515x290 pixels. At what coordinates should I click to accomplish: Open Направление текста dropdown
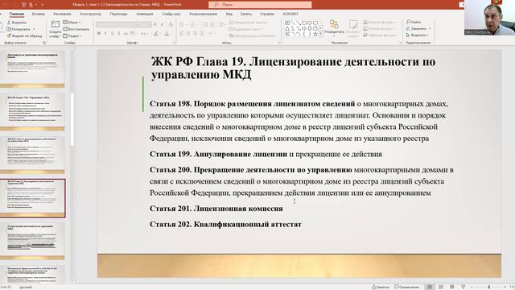click(x=249, y=23)
